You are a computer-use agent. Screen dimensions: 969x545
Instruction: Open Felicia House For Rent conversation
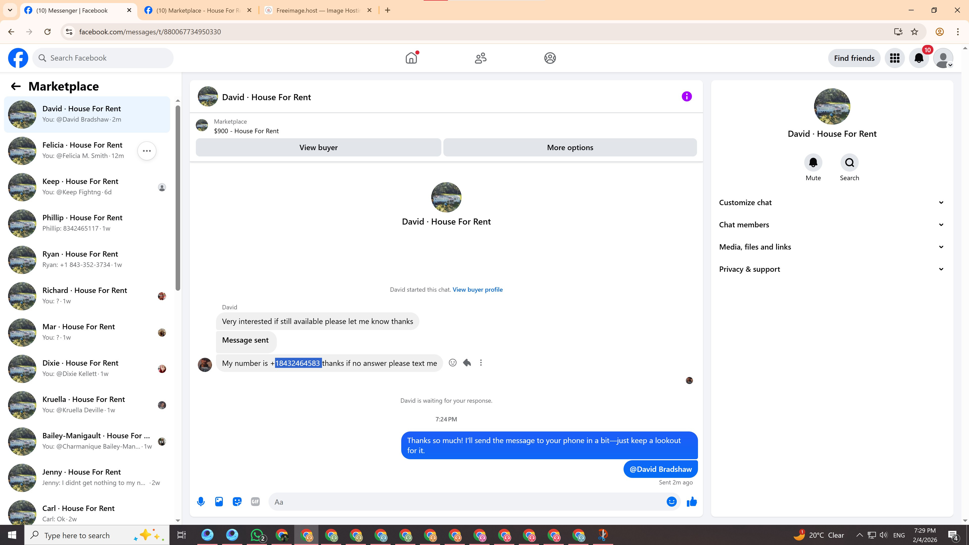(83, 150)
